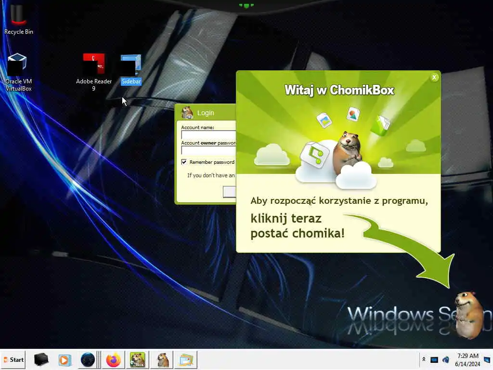Open the Start menu
This screenshot has height=370, width=493.
pyautogui.click(x=13, y=359)
